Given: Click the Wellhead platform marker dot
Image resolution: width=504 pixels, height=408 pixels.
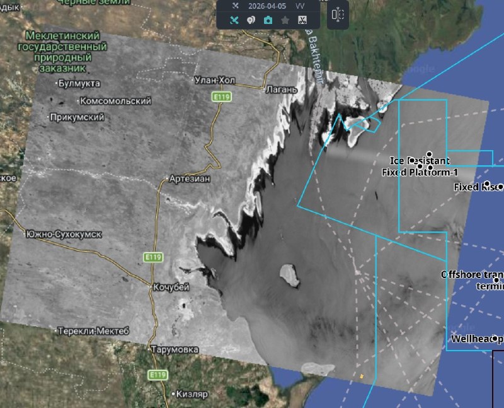Looking at the screenshot, I should (496, 338).
